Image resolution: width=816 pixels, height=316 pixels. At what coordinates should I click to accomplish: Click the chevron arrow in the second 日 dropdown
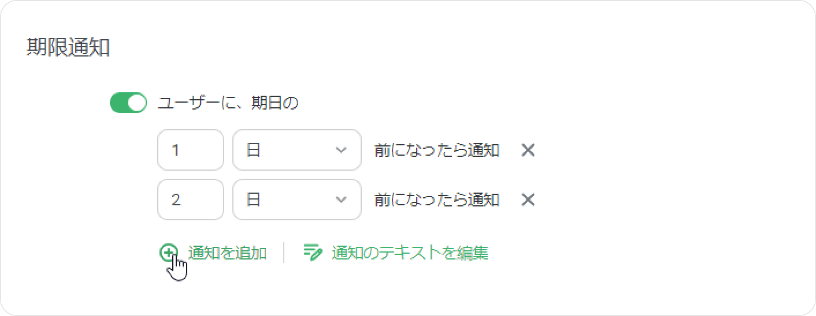(x=341, y=200)
